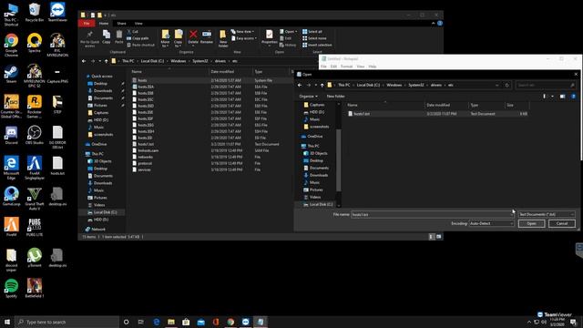The height and width of the screenshot is (328, 583).
Task: Open TeamViewer desktop shortcut
Action: (x=57, y=12)
